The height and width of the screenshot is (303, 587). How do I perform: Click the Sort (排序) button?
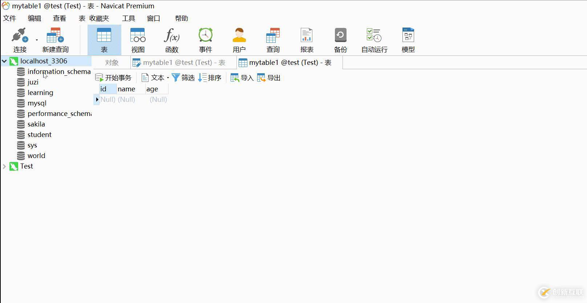210,78
